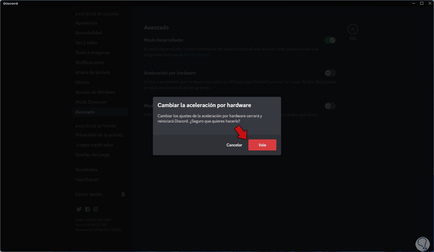Viewport: 434px width, 252px height.
Task: Open Ajustes de Windows
Action: pos(100,92)
